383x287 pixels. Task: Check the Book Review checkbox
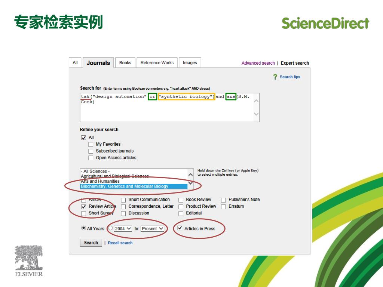click(181, 200)
